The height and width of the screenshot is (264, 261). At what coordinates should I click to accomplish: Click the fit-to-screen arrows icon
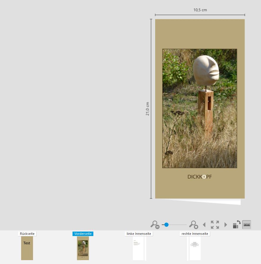(215, 225)
